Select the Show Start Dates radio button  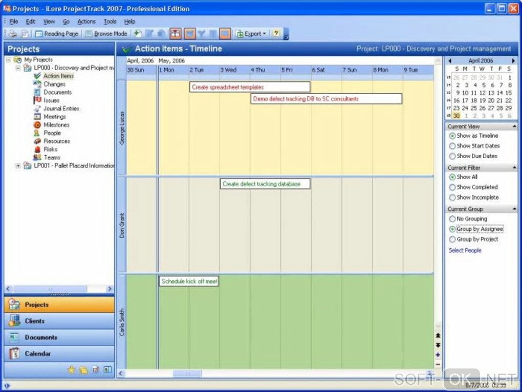[x=452, y=146]
